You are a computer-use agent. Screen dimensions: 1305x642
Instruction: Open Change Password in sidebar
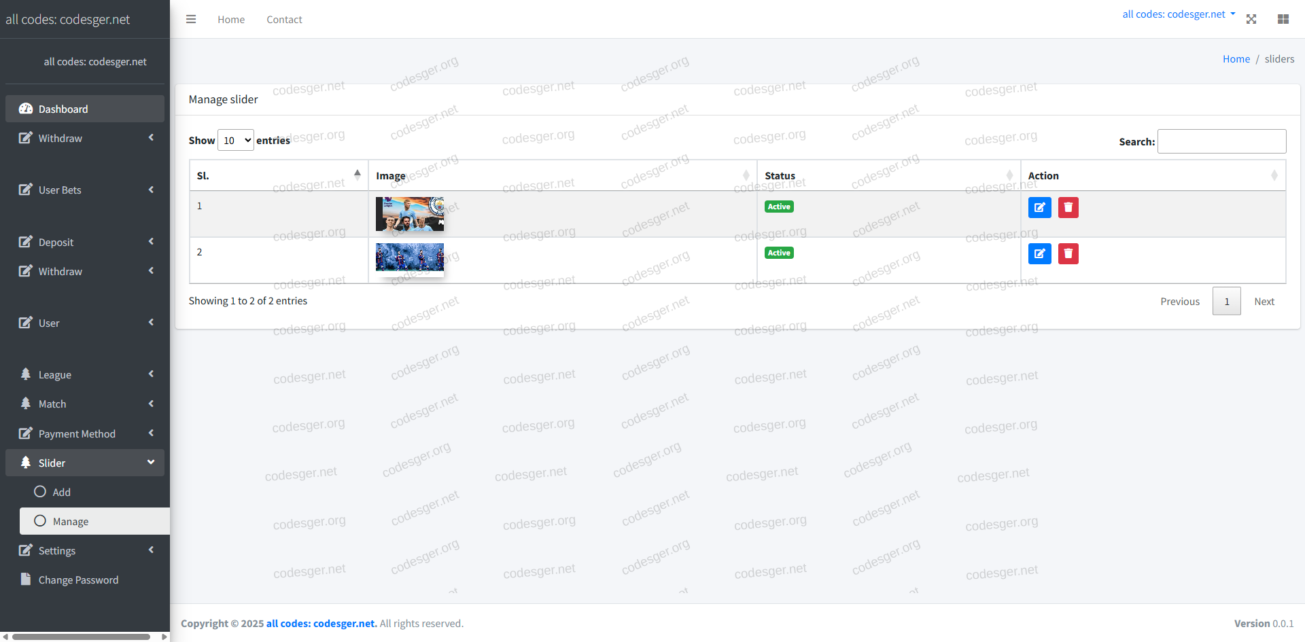point(78,579)
